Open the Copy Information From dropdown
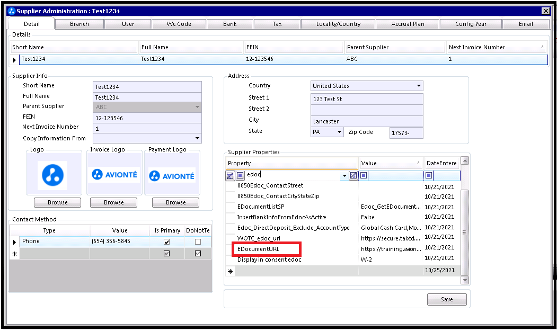Image resolution: width=557 pixels, height=331 pixels. (x=197, y=138)
